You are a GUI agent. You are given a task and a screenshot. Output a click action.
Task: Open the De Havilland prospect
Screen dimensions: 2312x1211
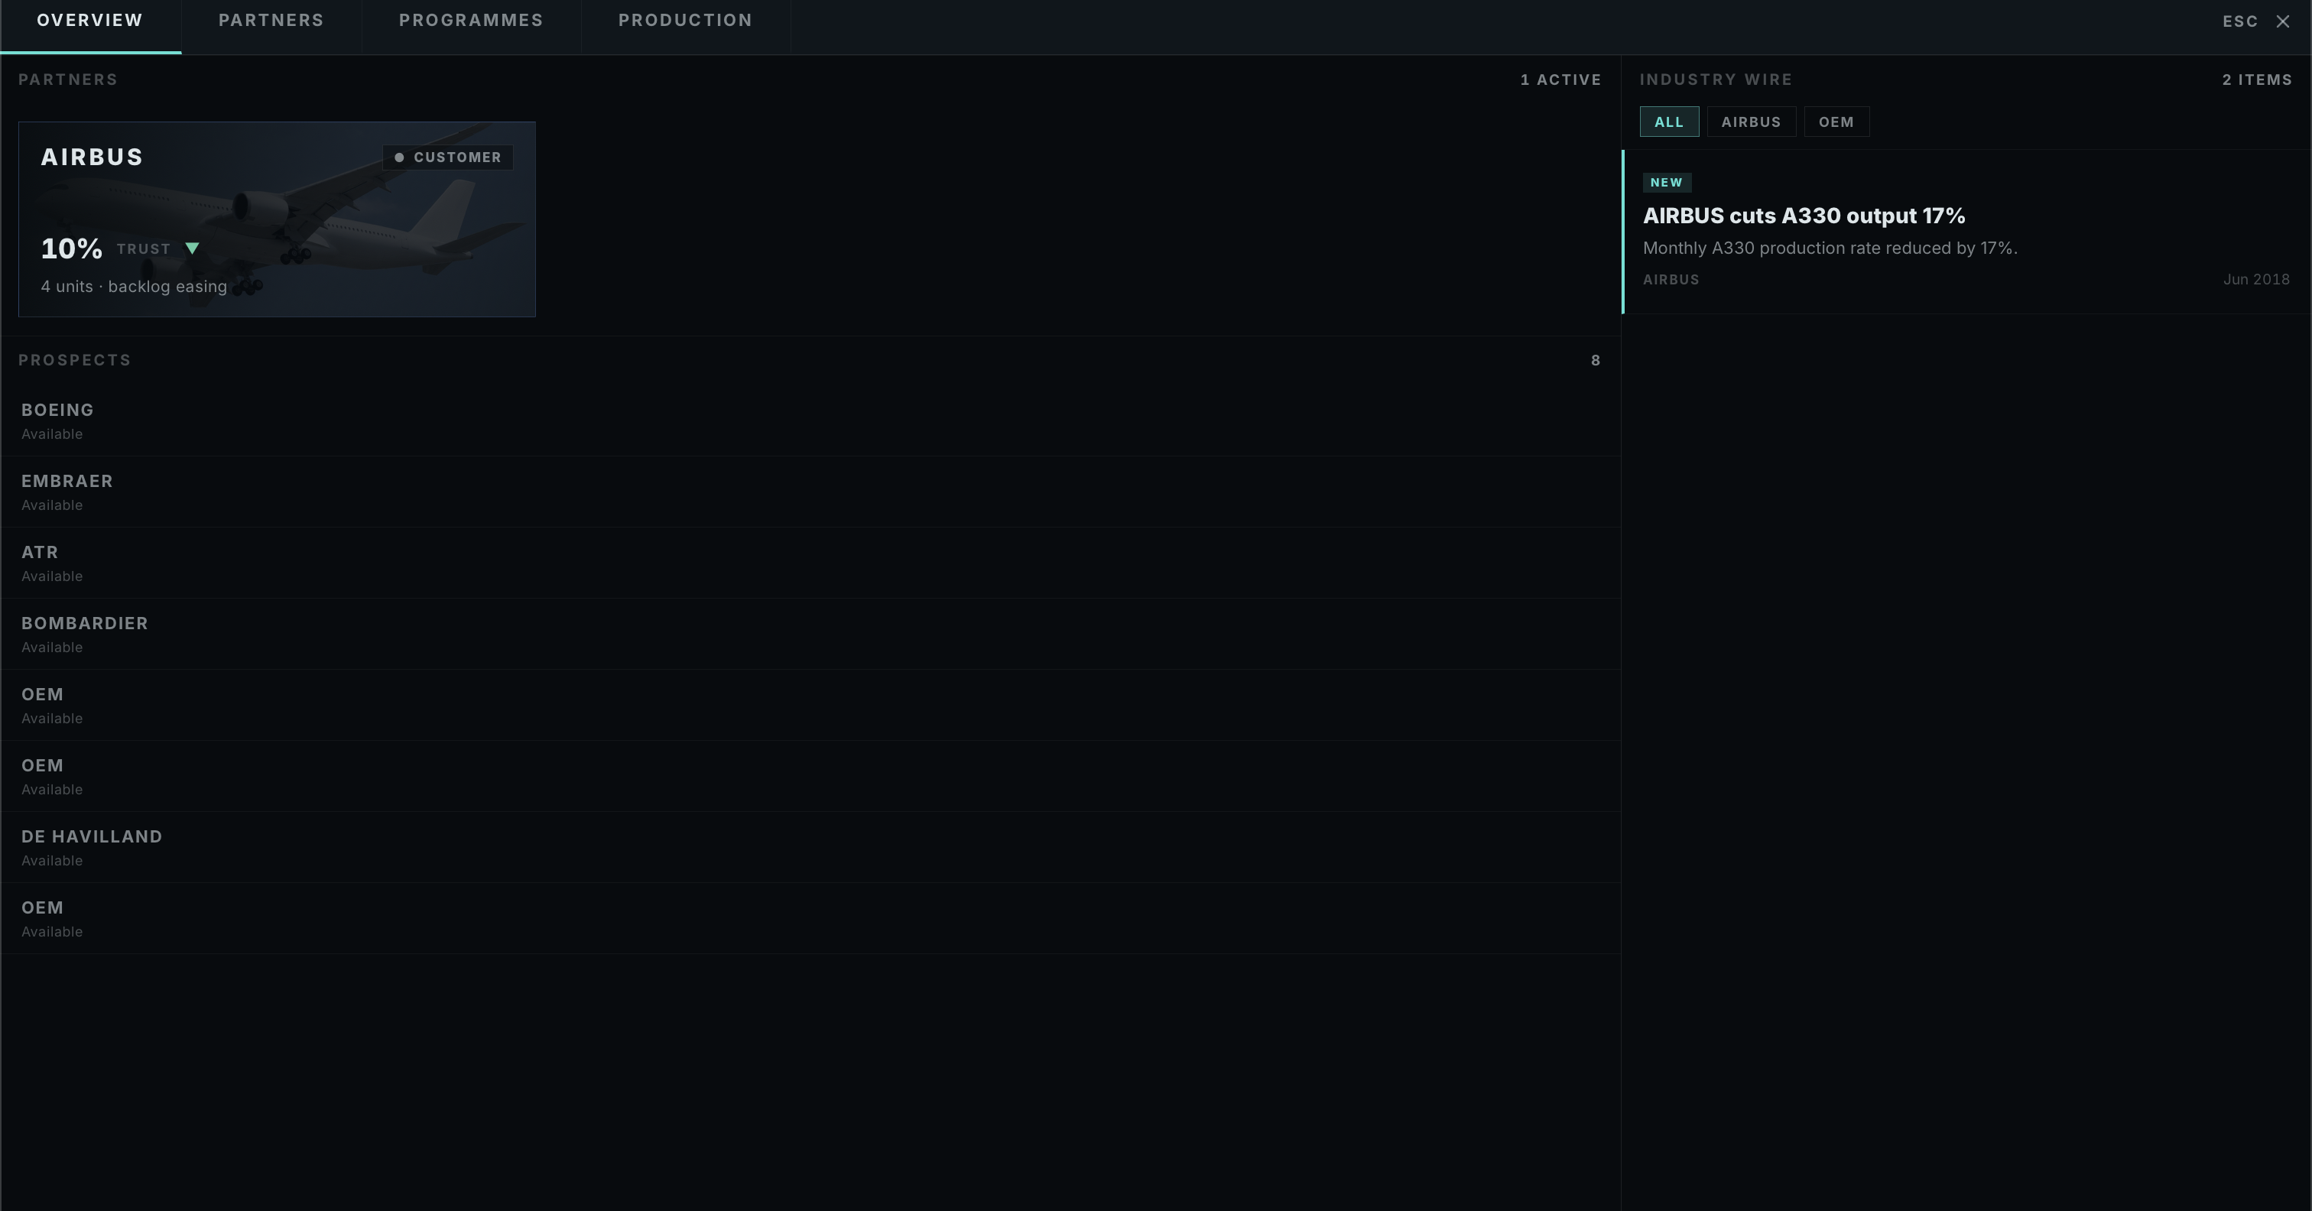point(810,847)
